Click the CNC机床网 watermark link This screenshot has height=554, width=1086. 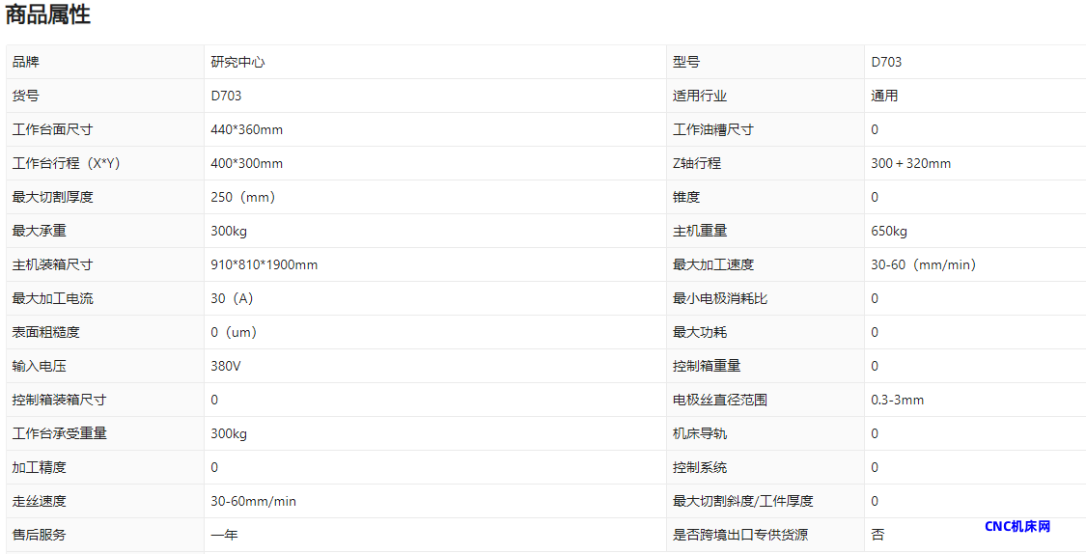[1016, 526]
